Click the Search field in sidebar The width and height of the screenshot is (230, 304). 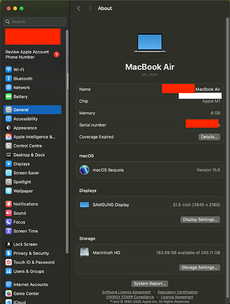point(35,21)
